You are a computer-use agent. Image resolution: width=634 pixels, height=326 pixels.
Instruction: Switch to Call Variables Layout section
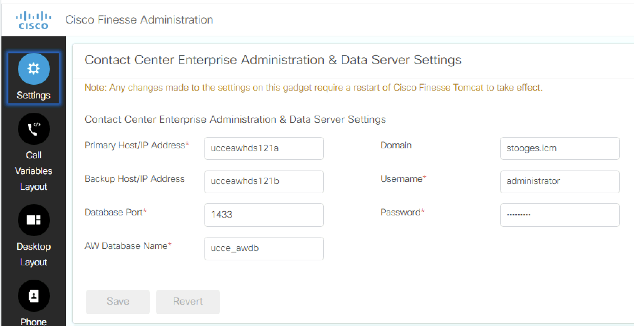(x=33, y=170)
